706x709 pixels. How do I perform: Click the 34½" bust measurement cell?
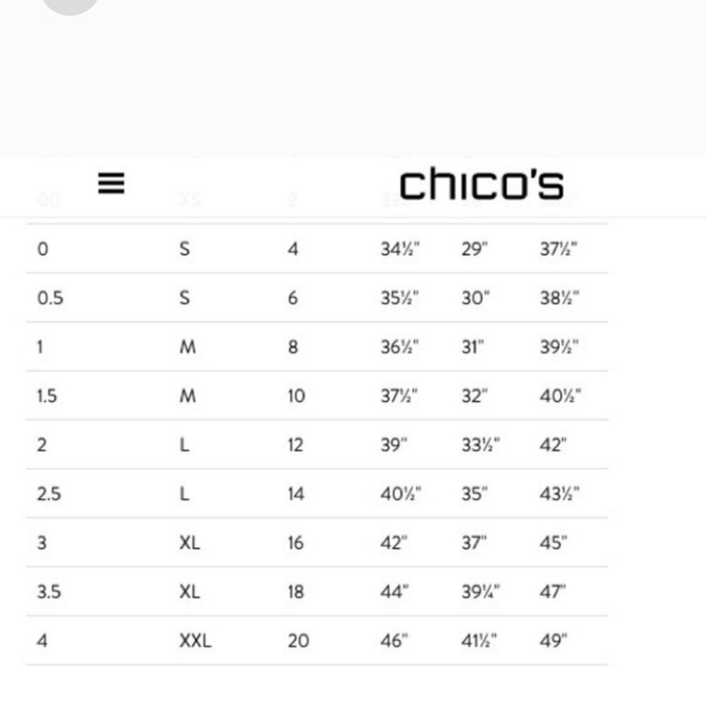(x=399, y=249)
